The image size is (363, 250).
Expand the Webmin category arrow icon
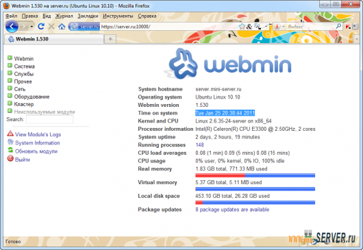pos(10,58)
